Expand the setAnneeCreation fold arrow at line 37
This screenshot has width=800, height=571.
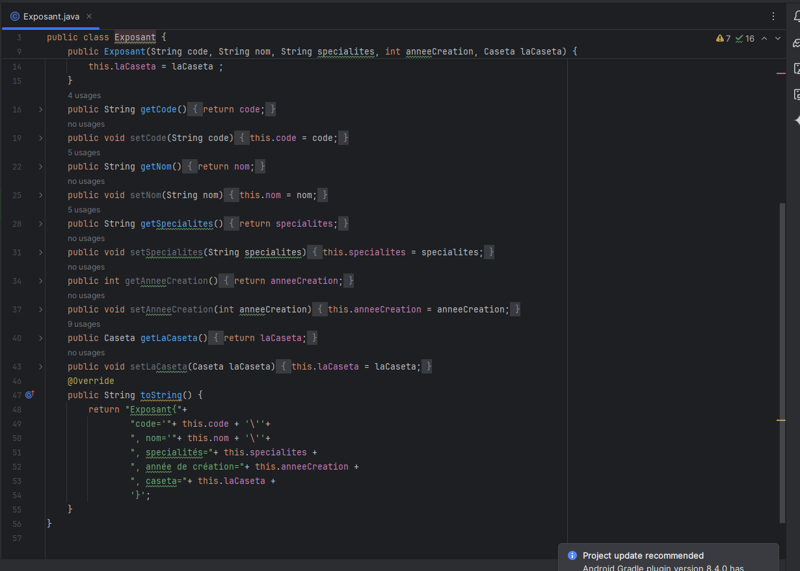coord(40,310)
